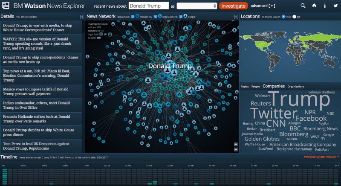Open article about skipping Correspondents' Dinner

tap(41, 28)
